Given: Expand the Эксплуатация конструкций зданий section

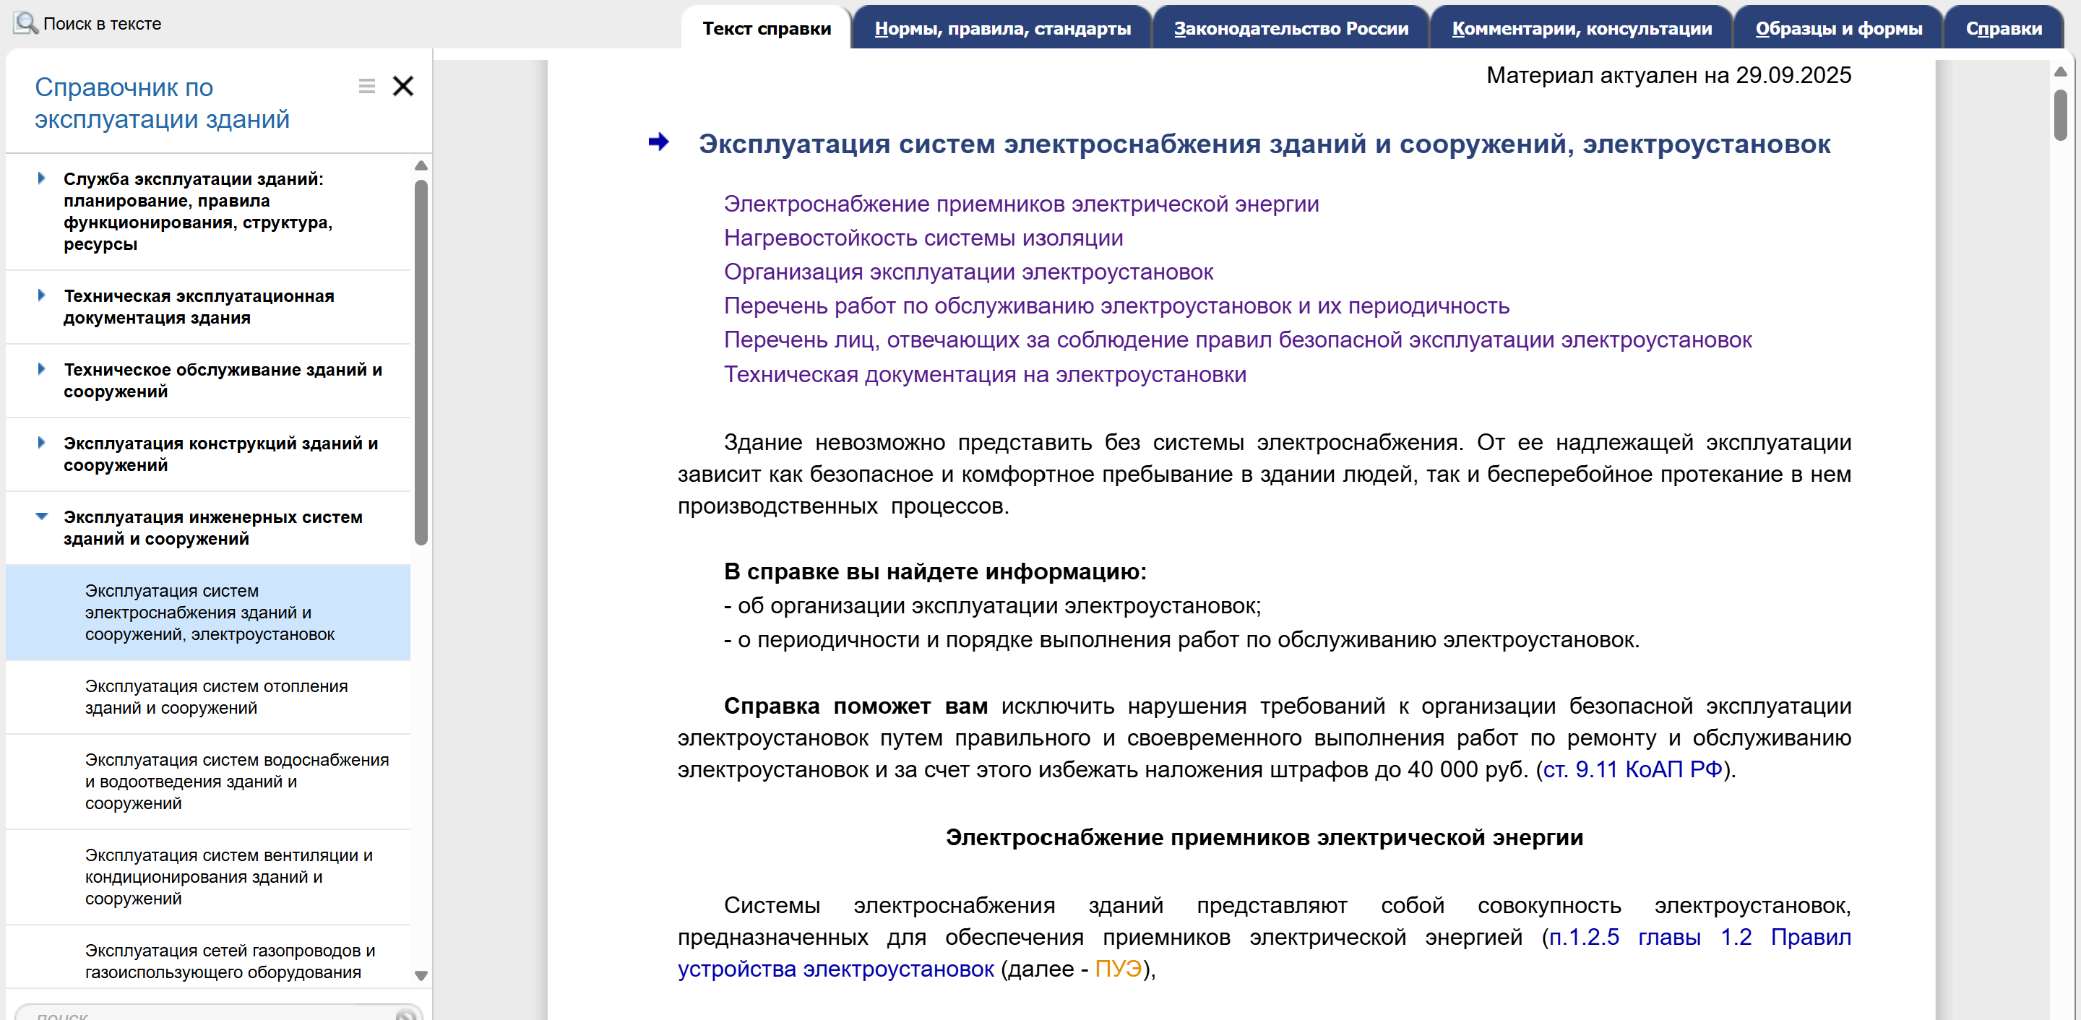Looking at the screenshot, I should (x=41, y=443).
